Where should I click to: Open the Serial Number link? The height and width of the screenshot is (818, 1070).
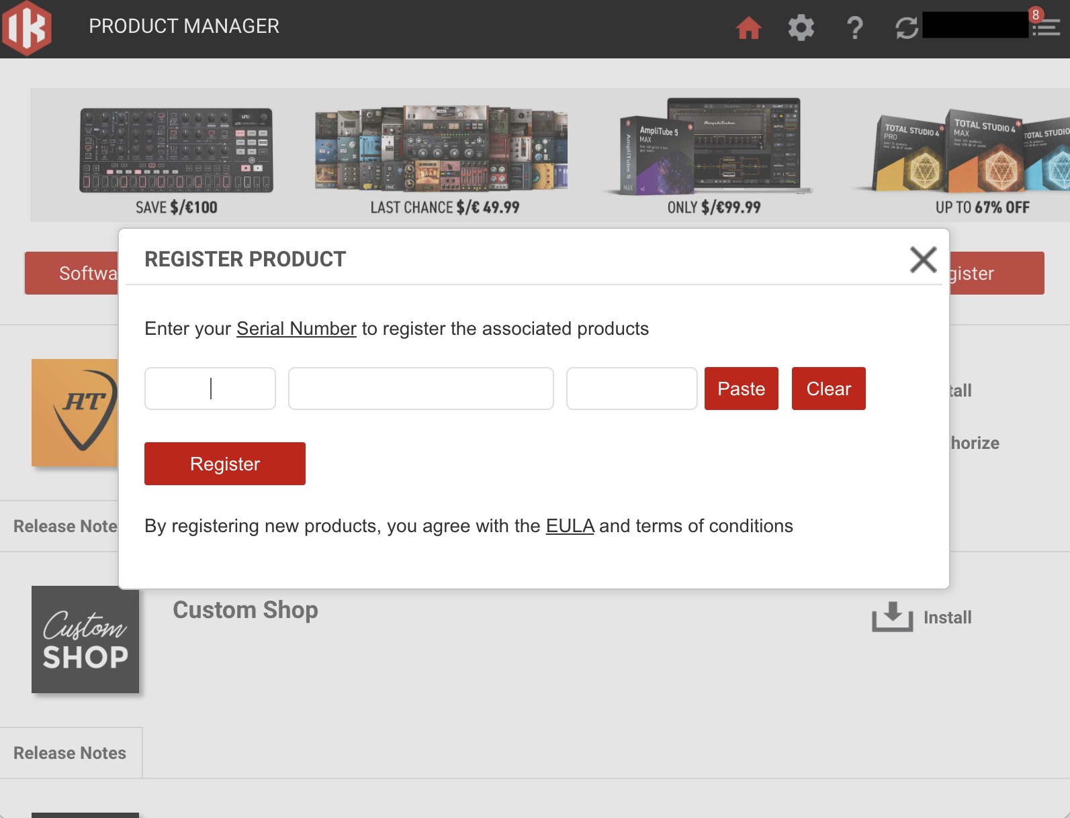coord(296,329)
